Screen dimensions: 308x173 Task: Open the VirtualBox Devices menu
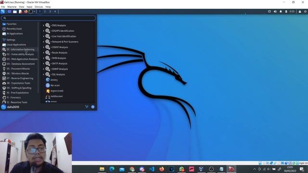pyautogui.click(x=38, y=7)
